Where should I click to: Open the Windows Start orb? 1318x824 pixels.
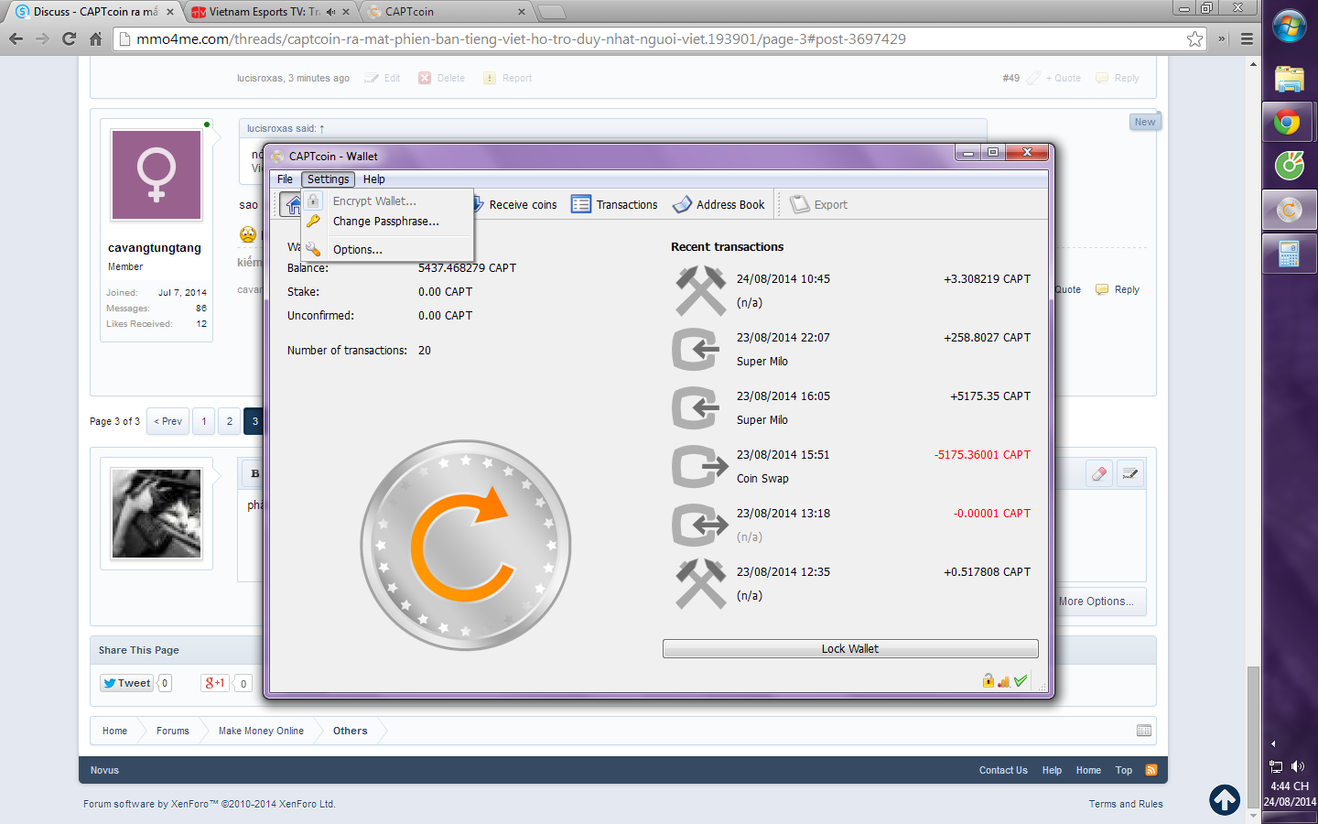coord(1289,27)
